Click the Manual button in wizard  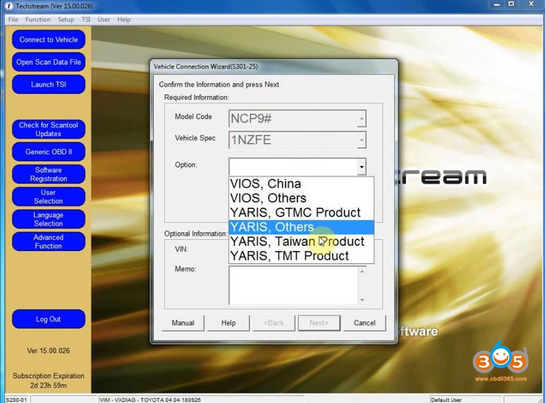(x=183, y=323)
